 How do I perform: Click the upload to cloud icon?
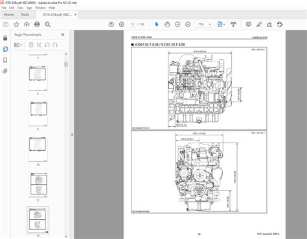coord(27,25)
